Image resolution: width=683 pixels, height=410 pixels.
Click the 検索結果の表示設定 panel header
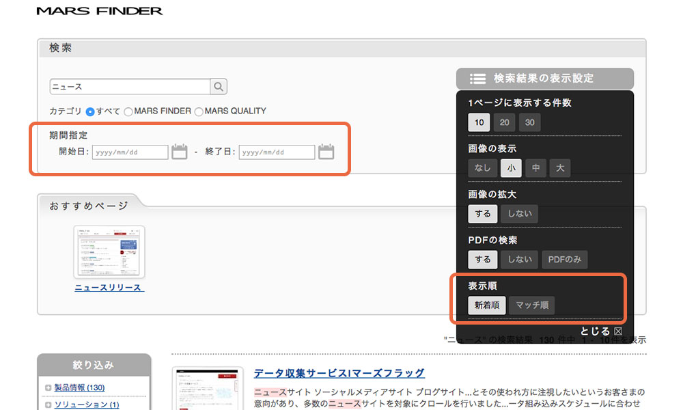pos(545,79)
